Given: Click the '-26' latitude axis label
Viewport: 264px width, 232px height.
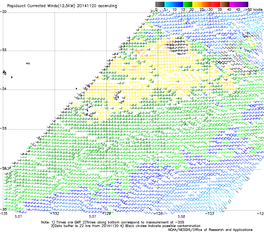Looking at the screenshot, I should click(x=3, y=128).
